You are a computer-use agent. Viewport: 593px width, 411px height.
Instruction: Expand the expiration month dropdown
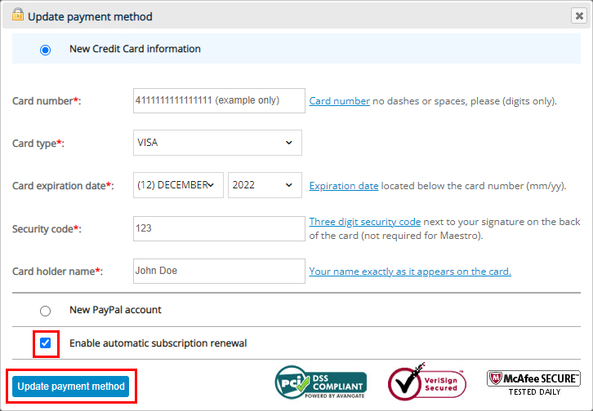click(x=178, y=185)
